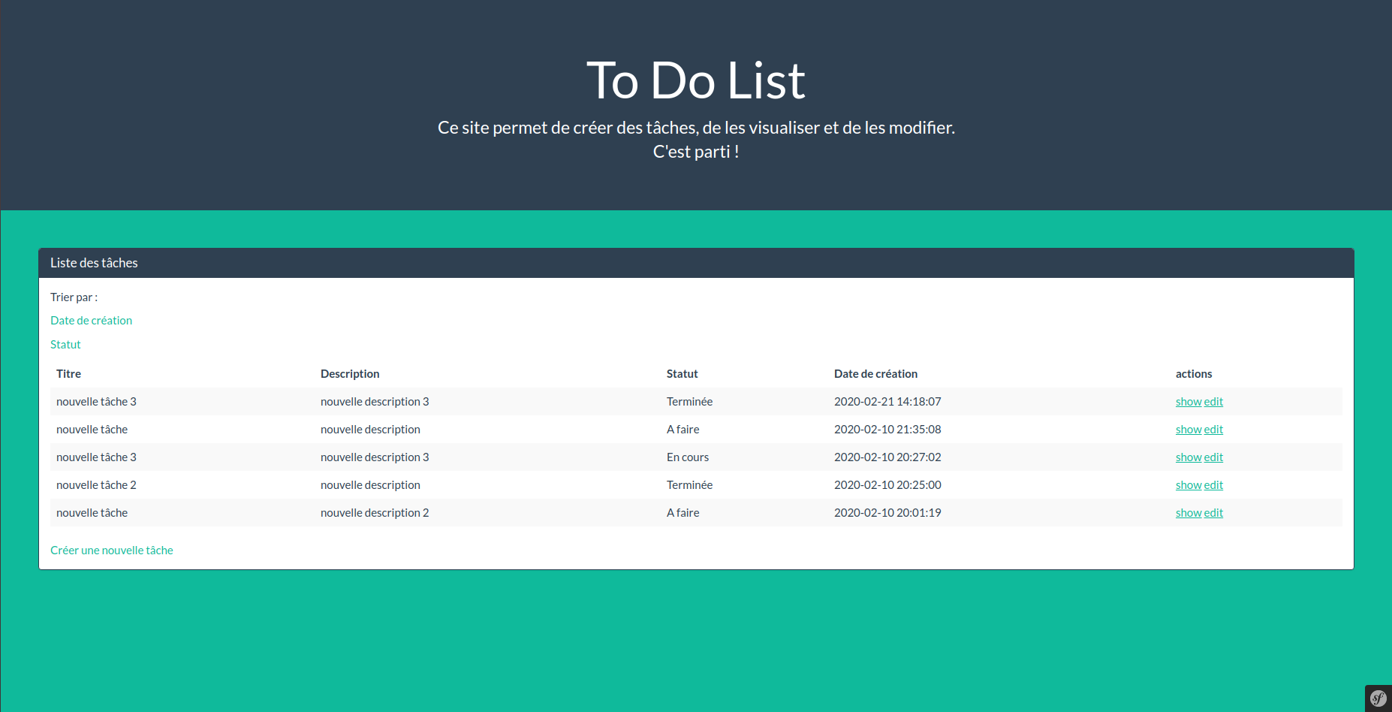The image size is (1392, 712).
Task: Click Créer une nouvelle tâche link
Action: tap(111, 551)
